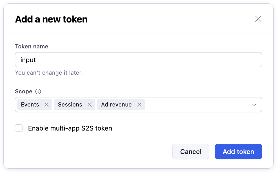
Task: Remove the Sessions scope tag
Action: (x=90, y=105)
